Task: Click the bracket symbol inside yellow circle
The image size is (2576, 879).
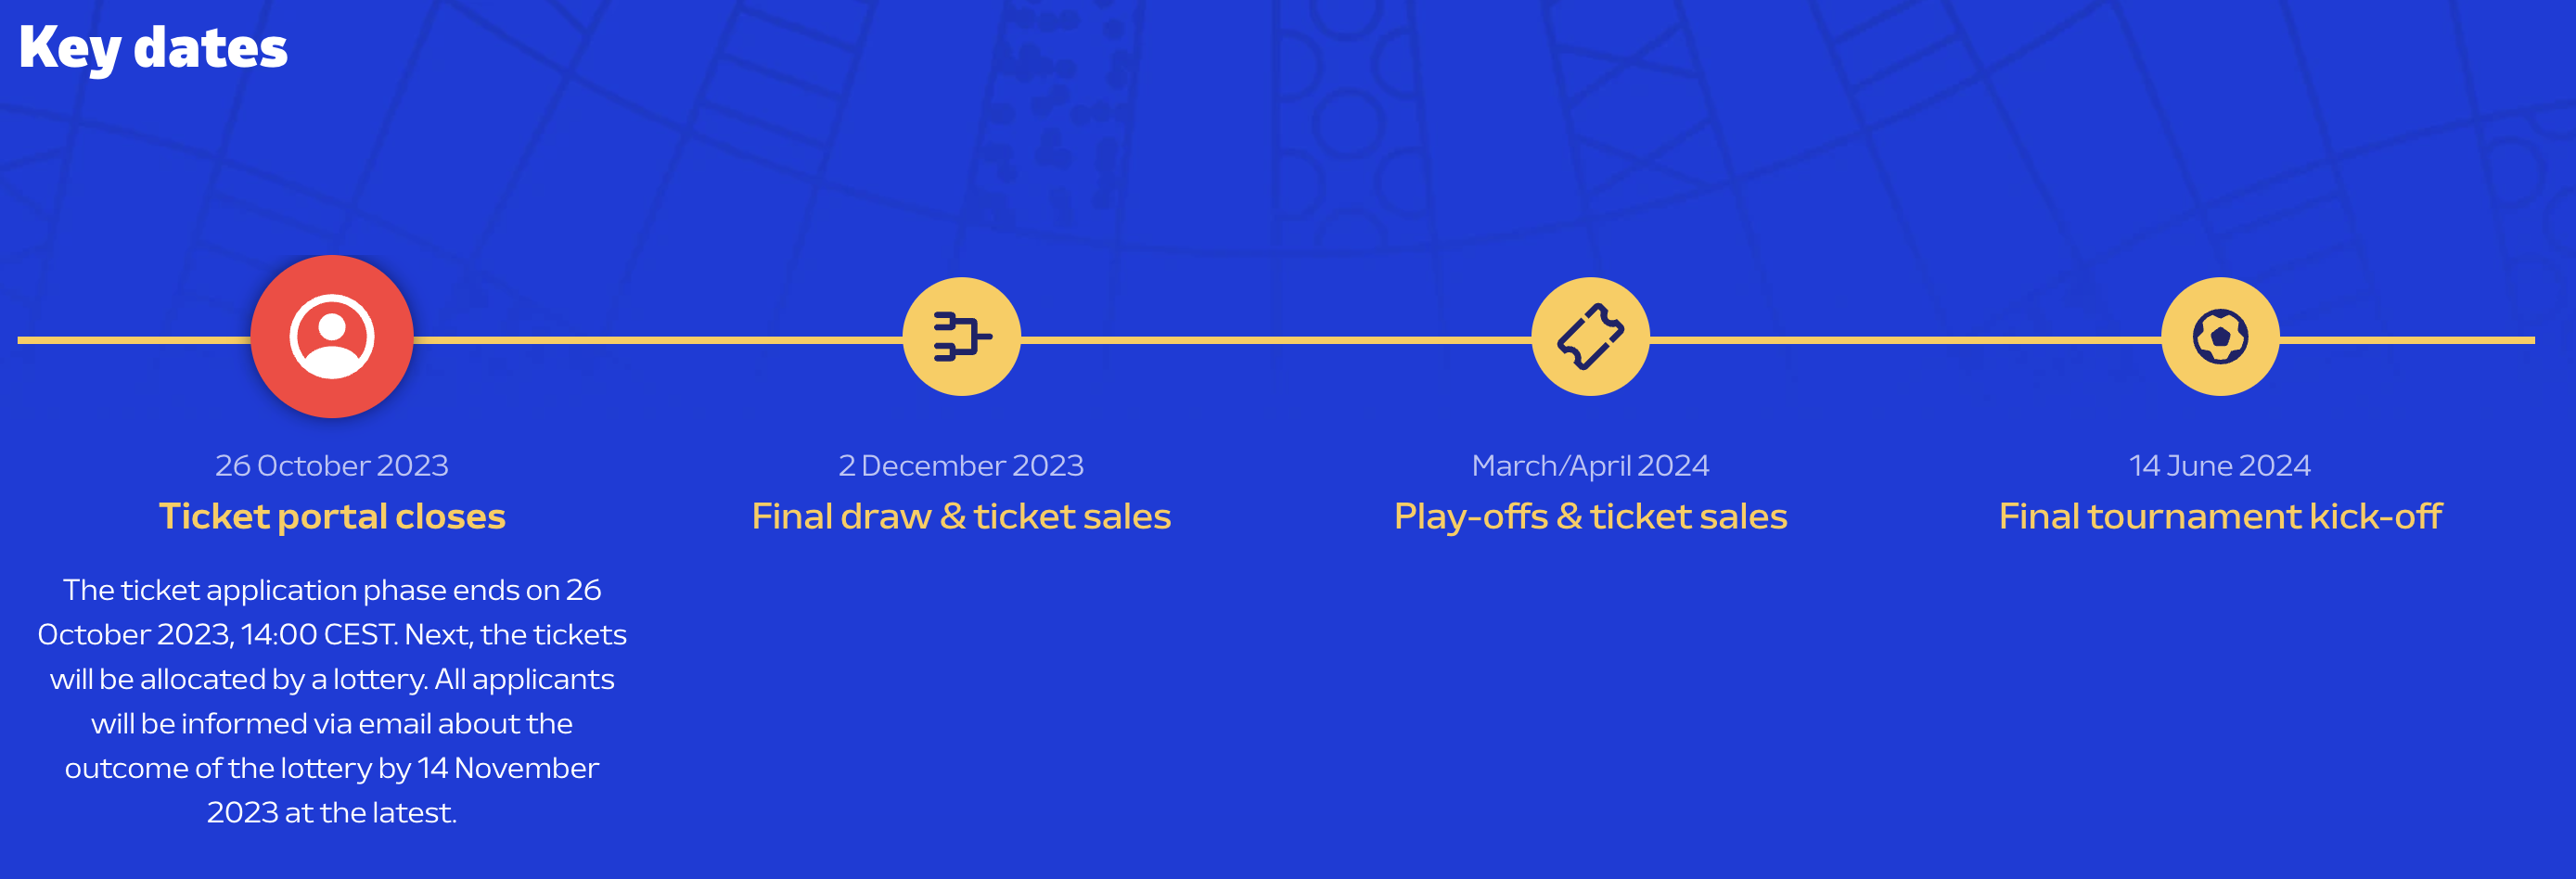Action: [x=962, y=336]
